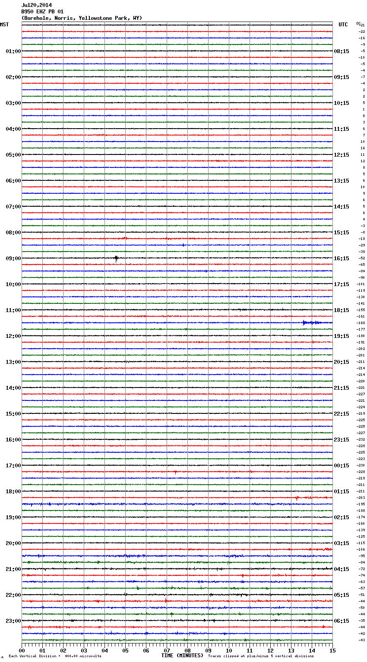Click the 06:15 UTC time label
Image resolution: width=367 pixels, height=662 pixels.
tap(342, 621)
